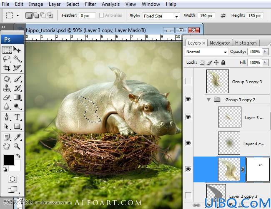Toggle Lock transparent pixels

pos(202,62)
